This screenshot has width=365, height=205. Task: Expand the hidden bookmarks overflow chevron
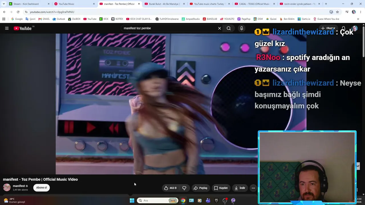pyautogui.click(x=358, y=19)
